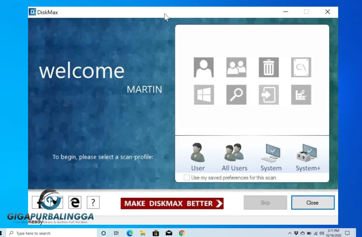Open Microsoft Store from the taskbar
The image size is (362, 237).
pos(156,233)
